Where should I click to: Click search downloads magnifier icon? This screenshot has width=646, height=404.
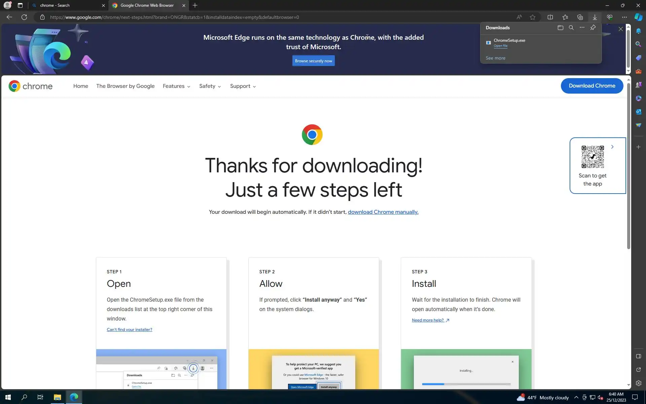coord(571,28)
